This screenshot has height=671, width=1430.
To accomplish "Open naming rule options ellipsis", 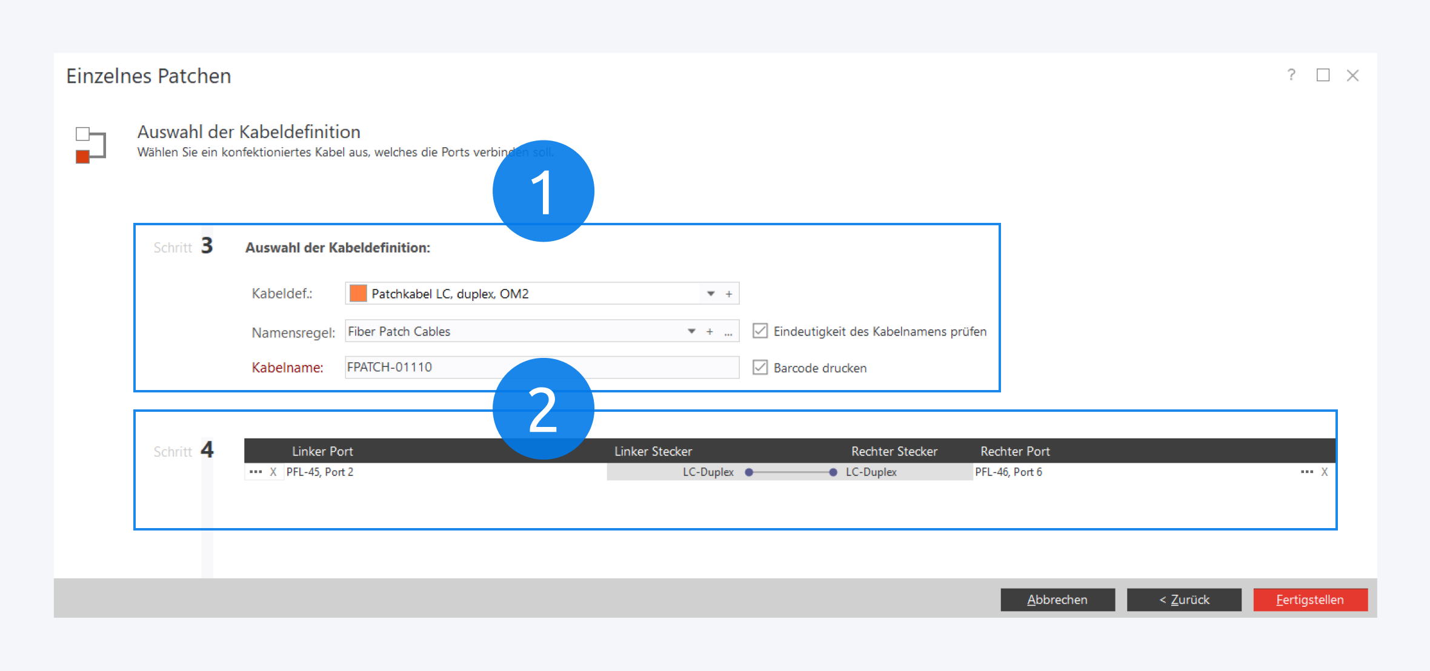I will [728, 332].
